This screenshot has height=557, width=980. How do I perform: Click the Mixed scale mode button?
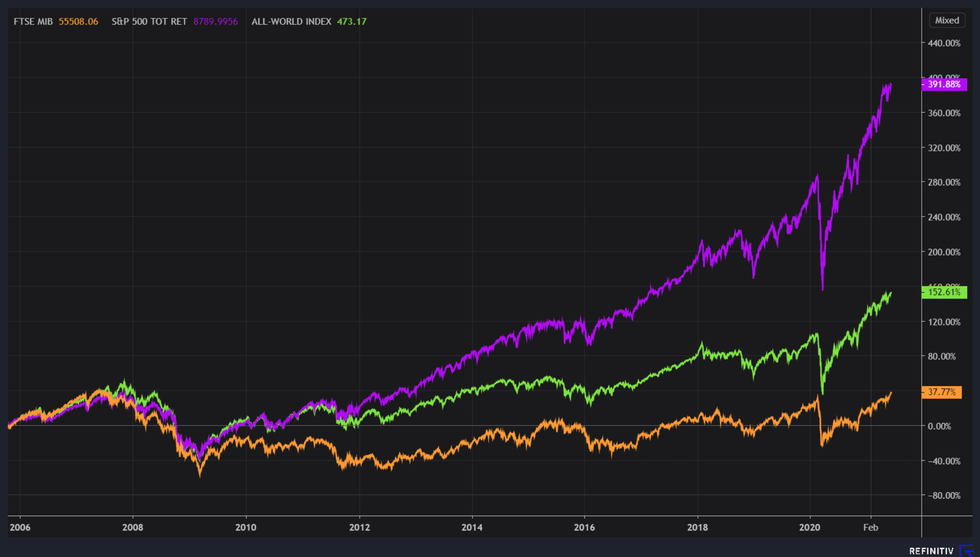(947, 20)
